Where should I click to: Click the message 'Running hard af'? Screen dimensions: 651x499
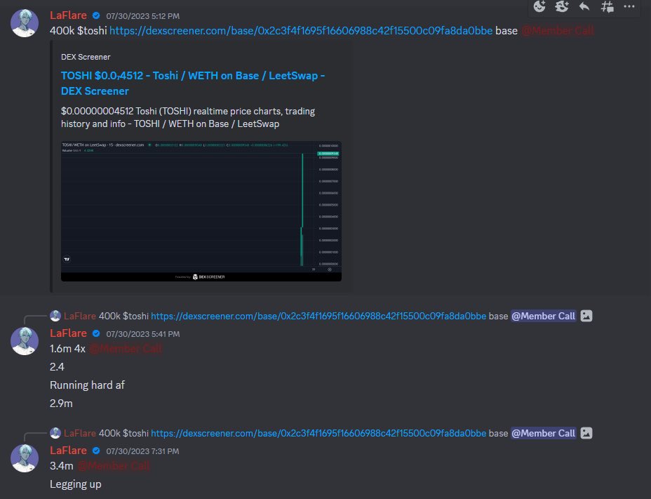[x=87, y=385]
